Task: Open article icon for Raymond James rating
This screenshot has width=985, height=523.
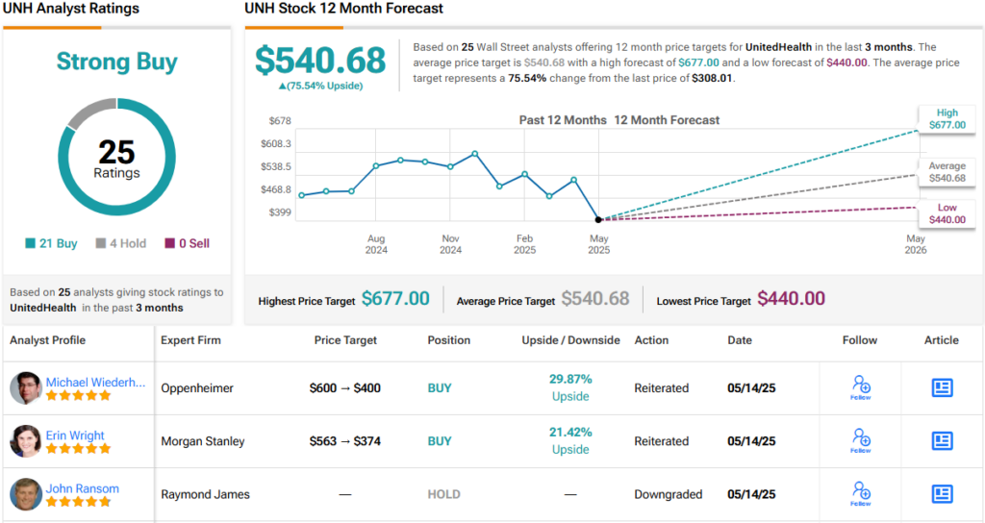Action: [942, 494]
